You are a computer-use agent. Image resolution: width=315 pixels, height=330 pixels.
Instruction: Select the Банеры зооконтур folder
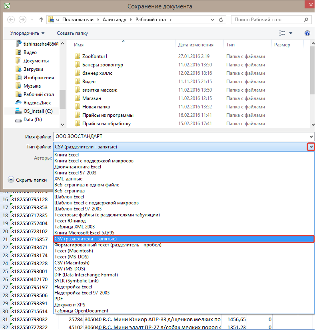point(103,65)
